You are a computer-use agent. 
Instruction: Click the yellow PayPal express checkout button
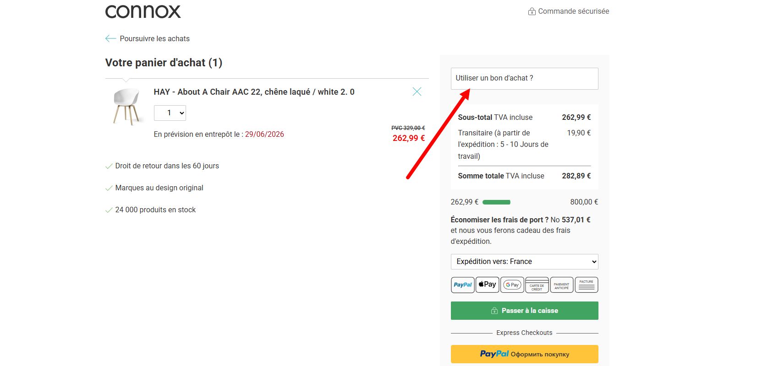[525, 354]
